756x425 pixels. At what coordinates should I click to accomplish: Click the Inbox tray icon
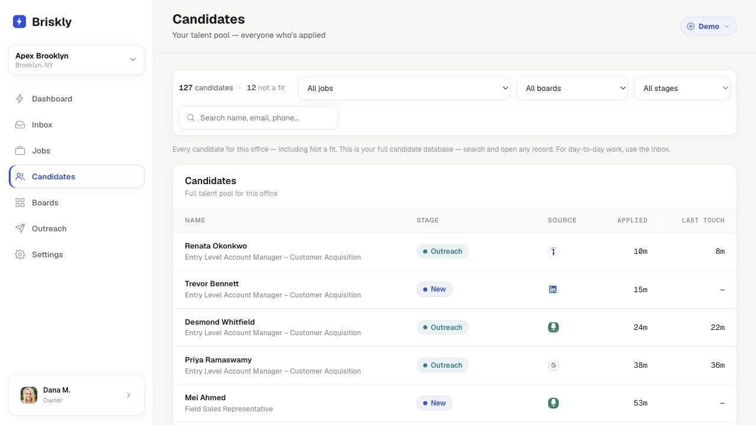pos(20,125)
